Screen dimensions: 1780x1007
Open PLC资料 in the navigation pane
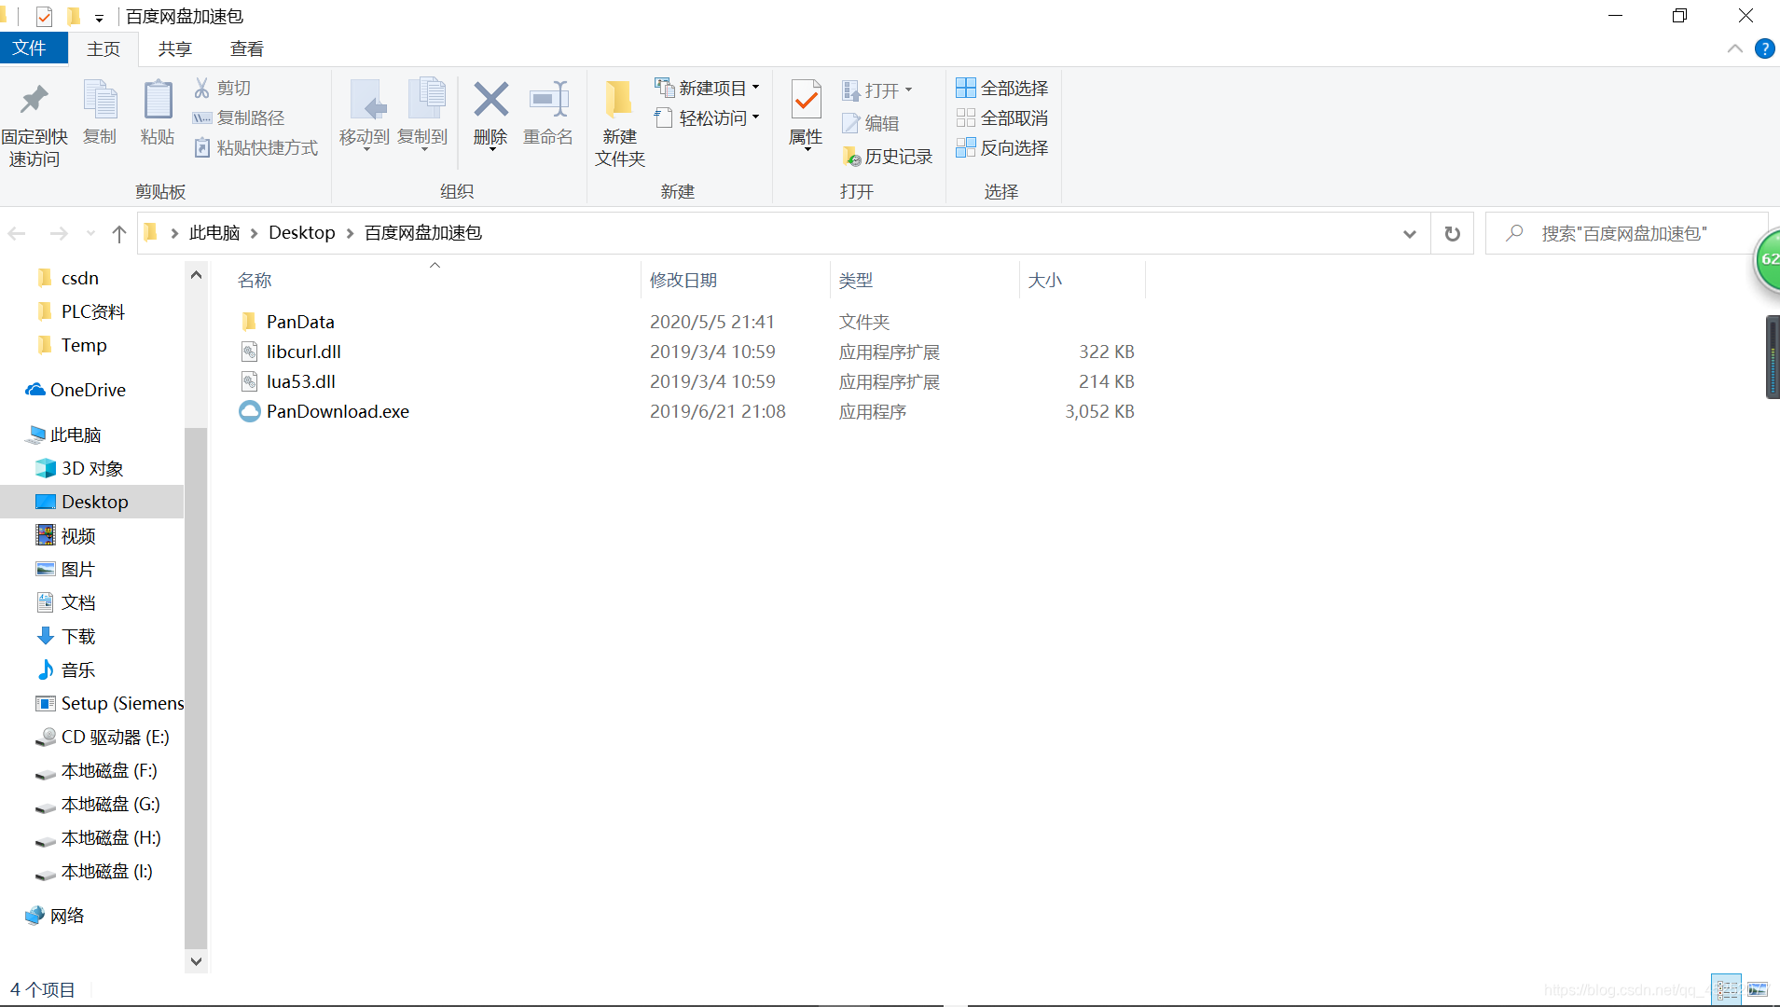click(x=92, y=311)
